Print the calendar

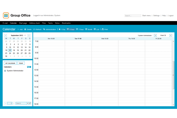coord(103,29)
